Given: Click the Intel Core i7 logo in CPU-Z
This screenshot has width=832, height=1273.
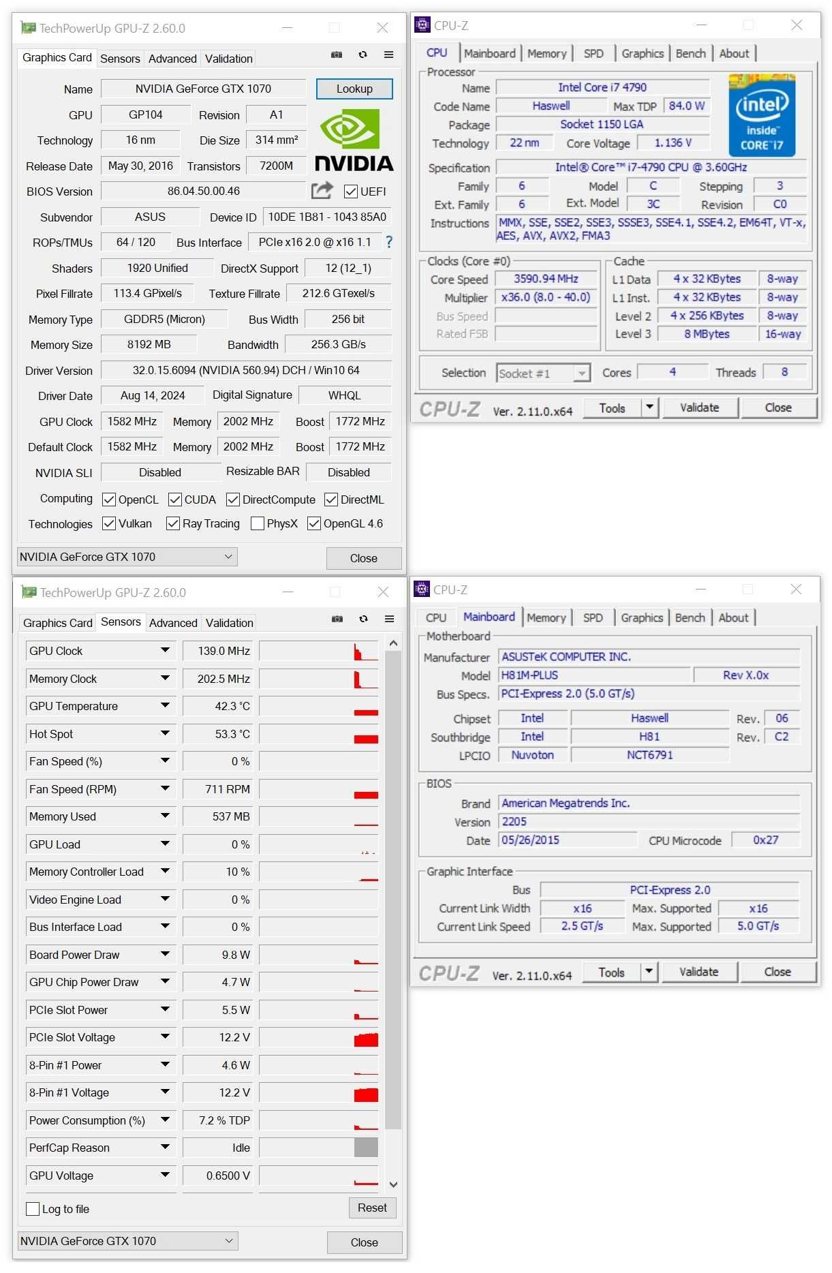Looking at the screenshot, I should 762,115.
